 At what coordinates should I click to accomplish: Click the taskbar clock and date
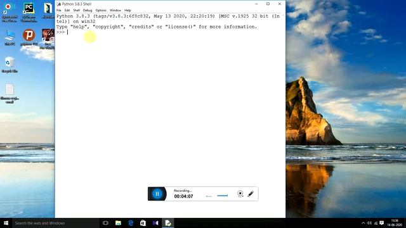coord(395,223)
